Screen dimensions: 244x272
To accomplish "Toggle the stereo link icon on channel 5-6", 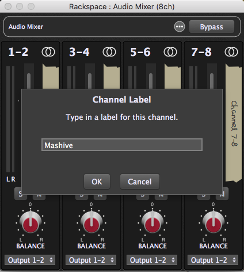I will pyautogui.click(x=170, y=52).
